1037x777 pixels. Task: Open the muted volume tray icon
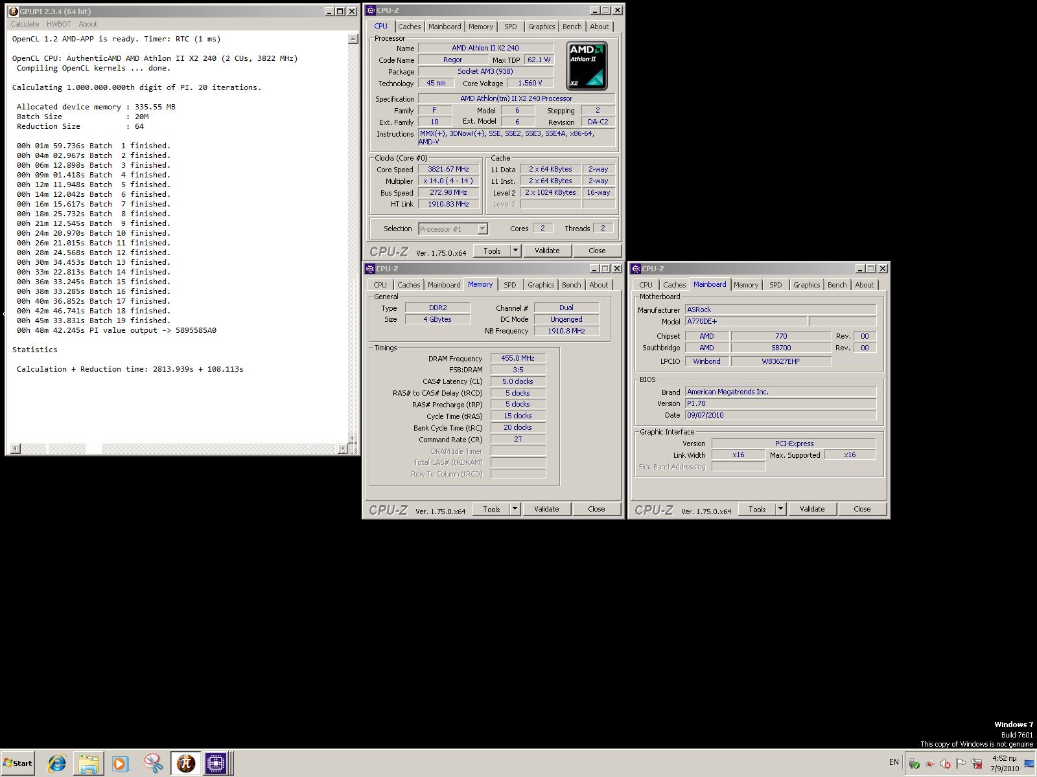946,763
